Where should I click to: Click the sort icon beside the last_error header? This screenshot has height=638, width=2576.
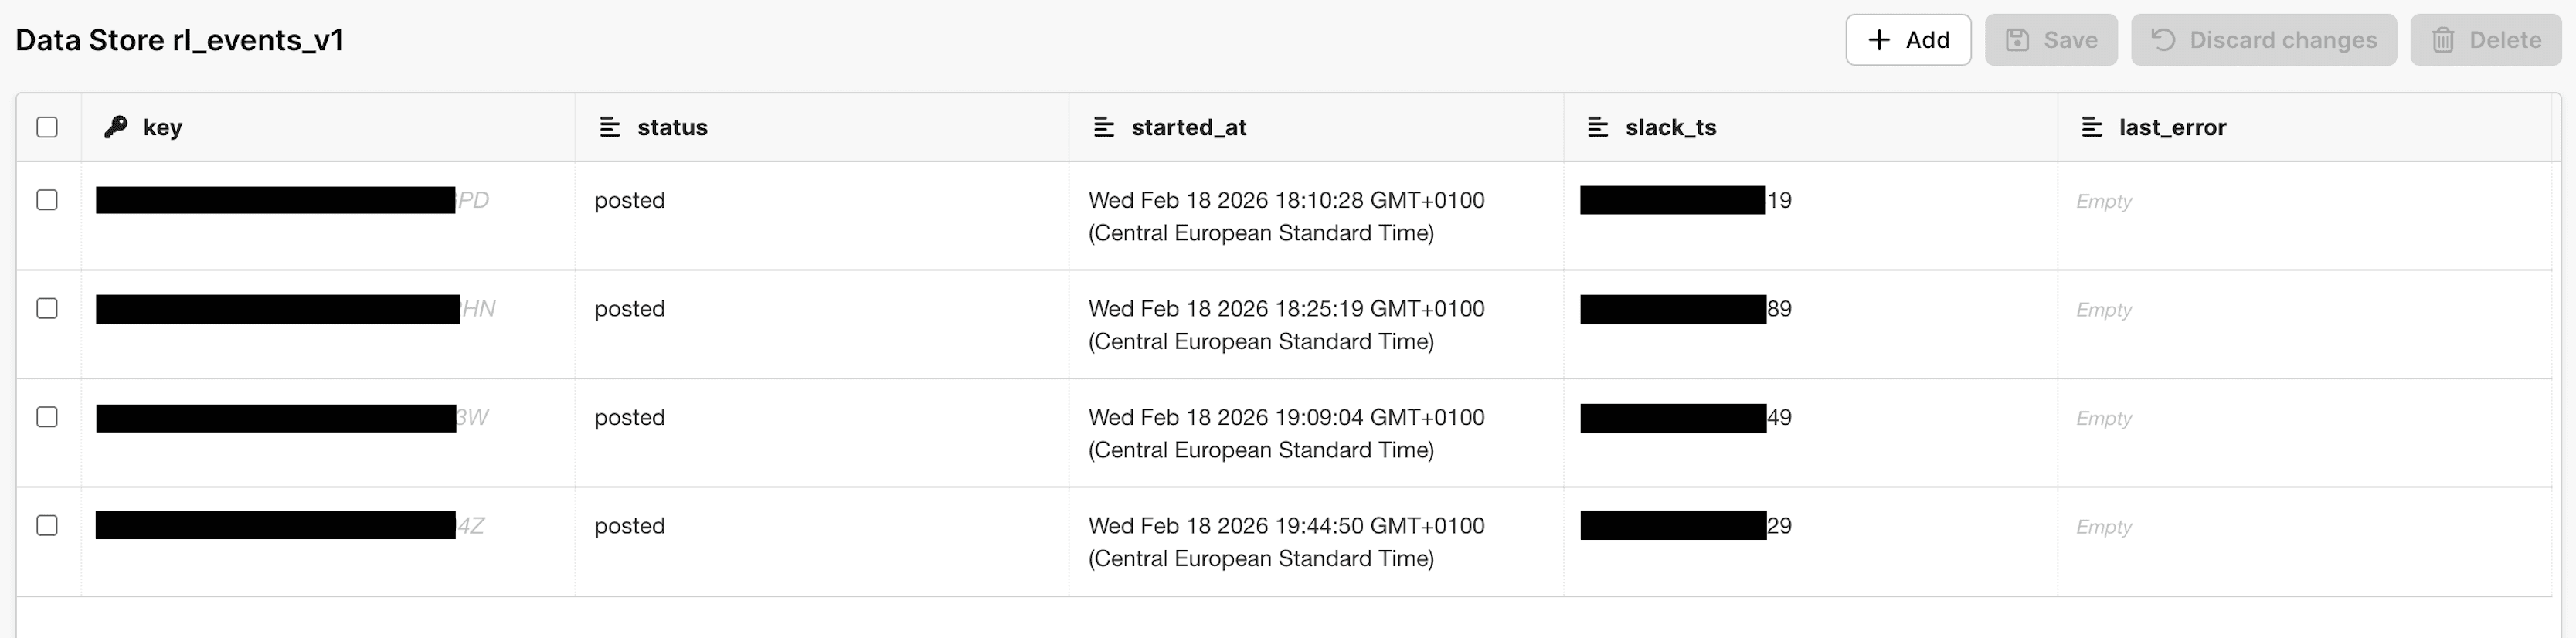pyautogui.click(x=2093, y=127)
